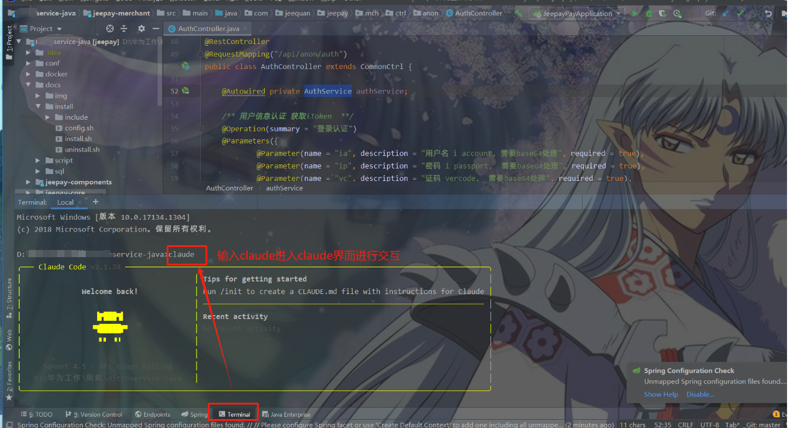
Task: Click the Project panel vertical scrollbar
Action: 161,70
